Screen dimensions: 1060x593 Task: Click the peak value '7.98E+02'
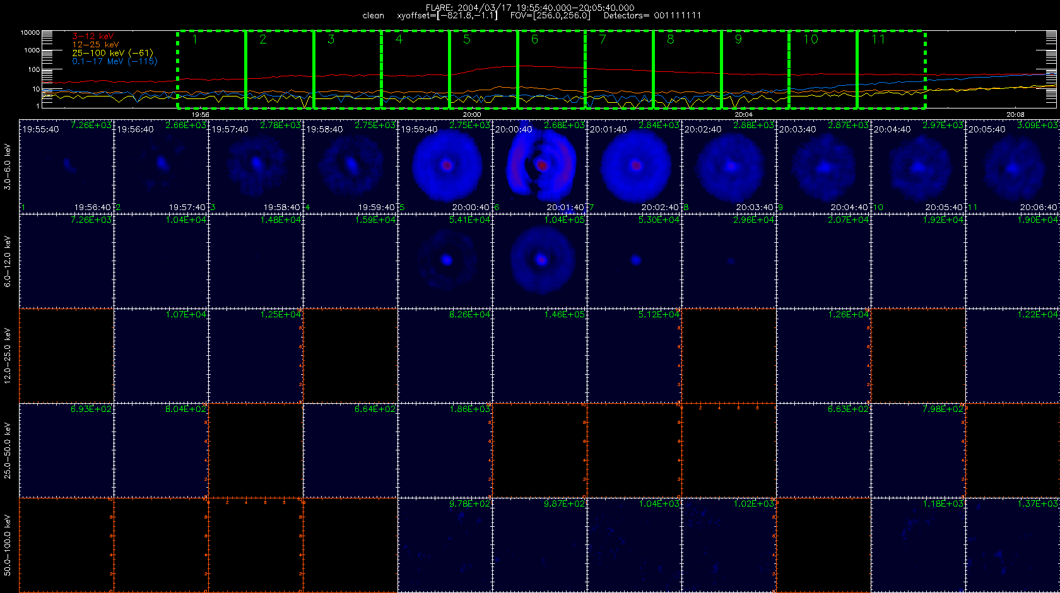(943, 409)
